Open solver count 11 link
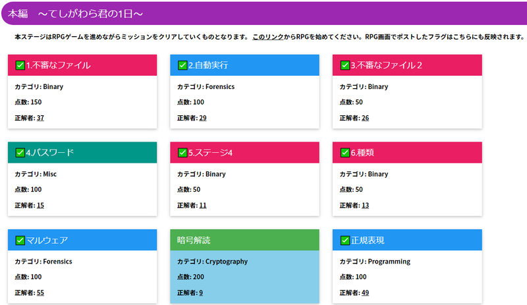The height and width of the screenshot is (305, 527). tap(203, 206)
